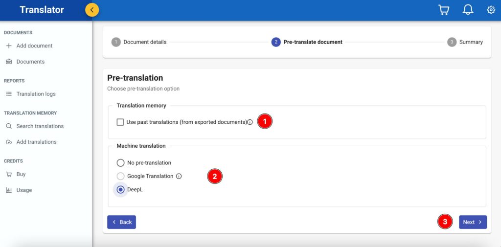This screenshot has width=501, height=247.
Task: Select Google Translation radio option
Action: pyautogui.click(x=120, y=176)
